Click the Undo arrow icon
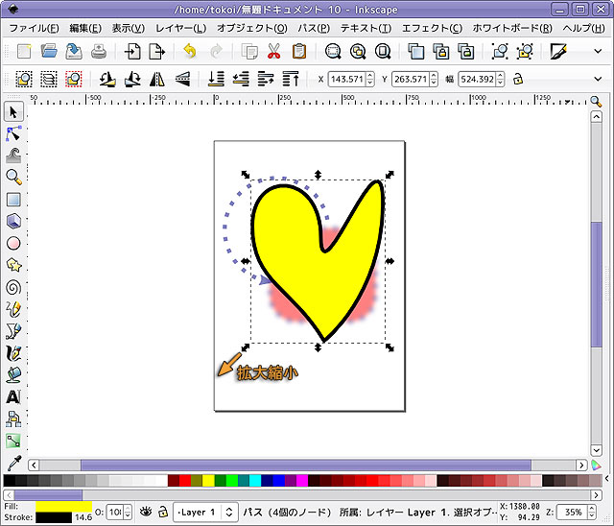The width and height of the screenshot is (614, 526). point(189,51)
